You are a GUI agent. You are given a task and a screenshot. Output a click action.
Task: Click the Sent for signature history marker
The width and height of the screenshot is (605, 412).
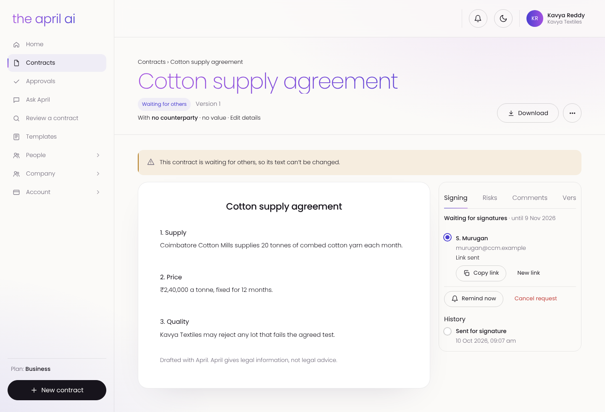[x=447, y=331]
